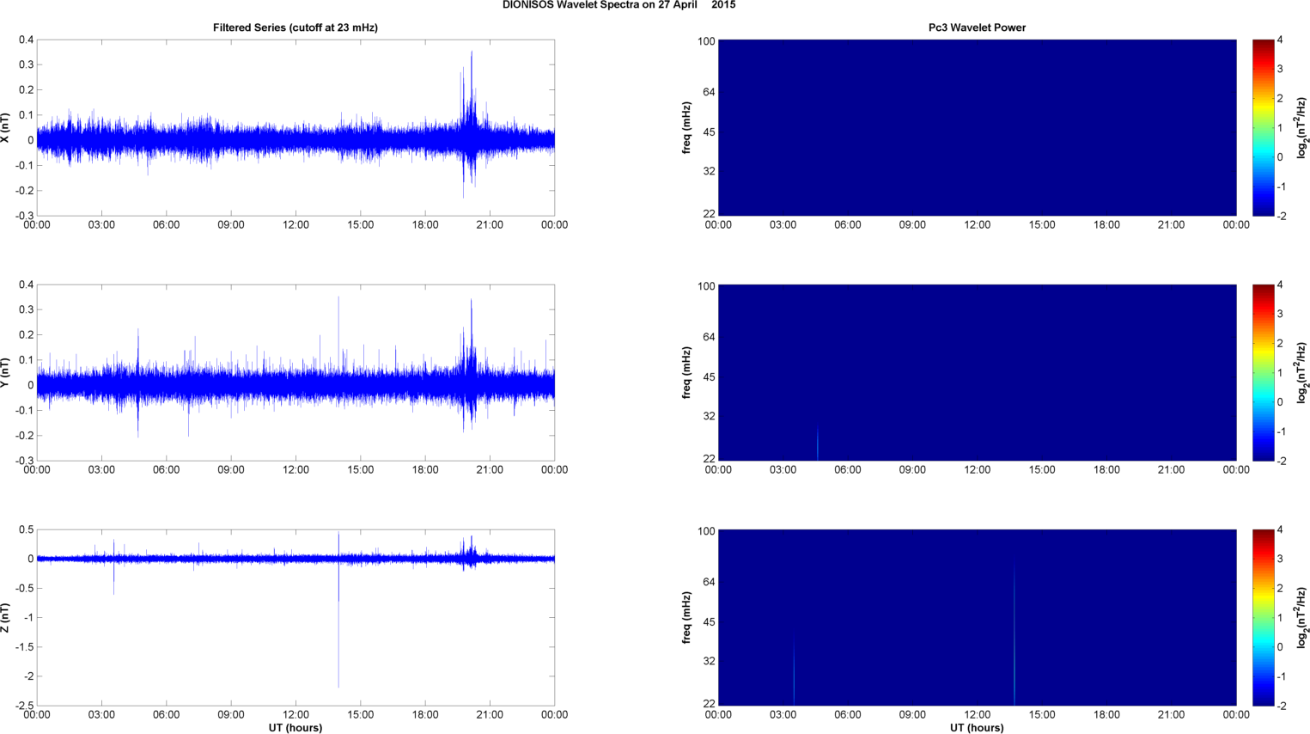The height and width of the screenshot is (734, 1310).
Task: Click log2(nT²/Hz) label beside middle colorbar
Action: click(x=1302, y=373)
